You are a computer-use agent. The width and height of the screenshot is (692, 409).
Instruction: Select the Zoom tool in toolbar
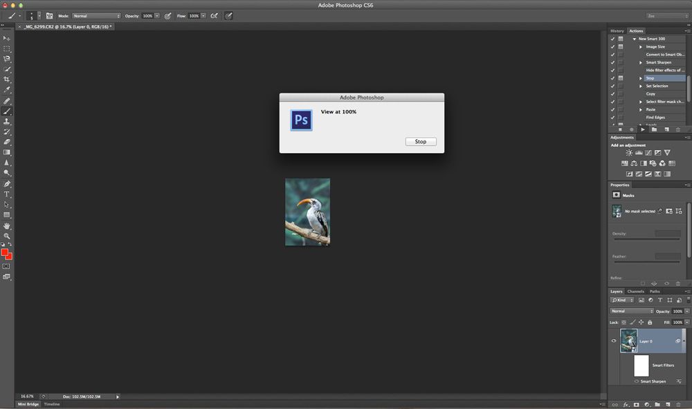point(7,236)
